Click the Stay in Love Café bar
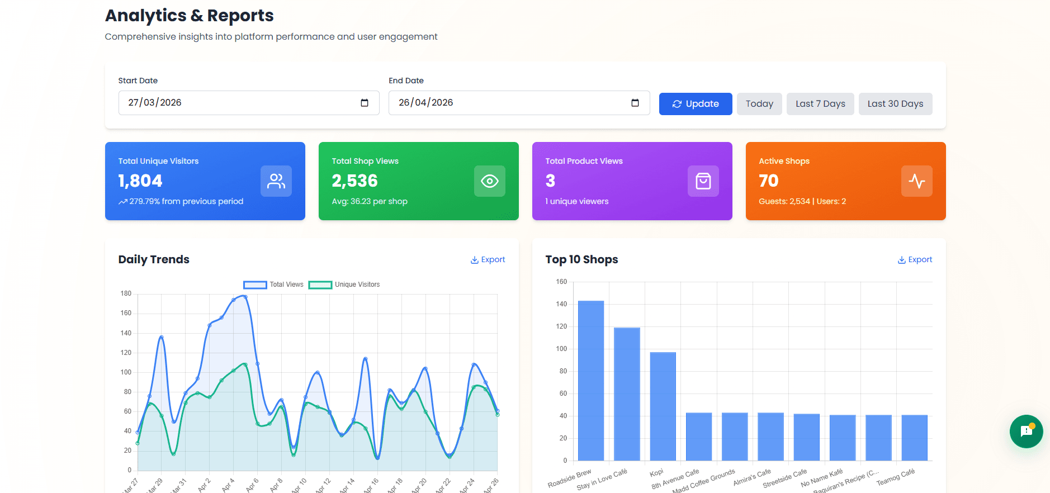This screenshot has width=1050, height=493. click(627, 394)
